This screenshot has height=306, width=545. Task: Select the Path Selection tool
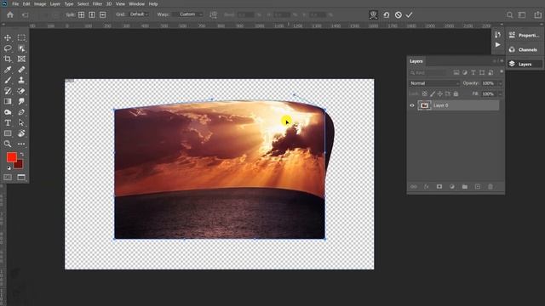tap(21, 122)
